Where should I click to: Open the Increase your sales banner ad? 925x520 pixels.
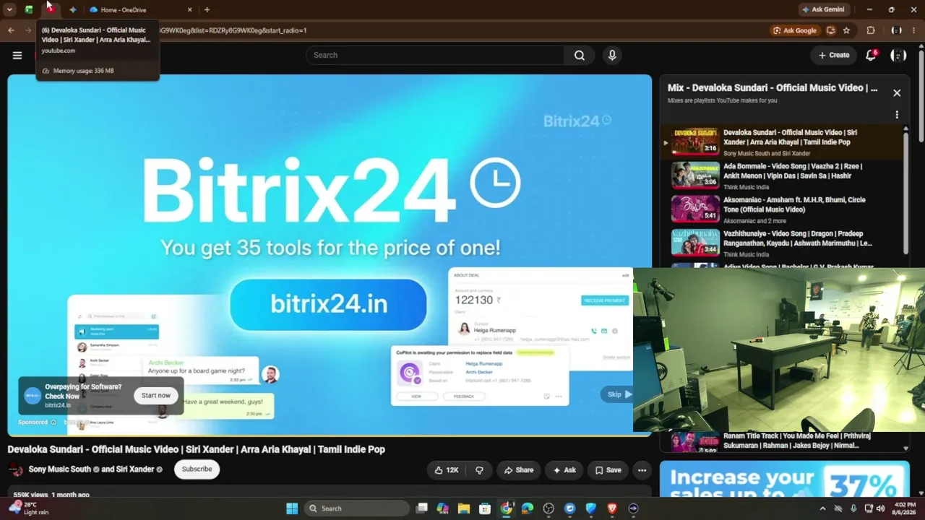tap(784, 480)
